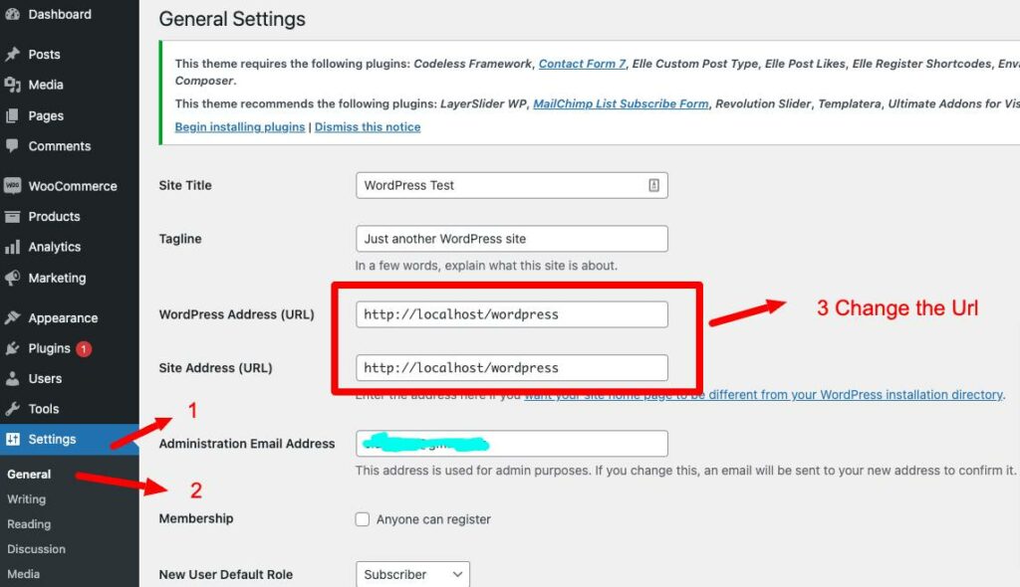
Task: Click the password manager icon in Site Title field
Action: [x=653, y=185]
